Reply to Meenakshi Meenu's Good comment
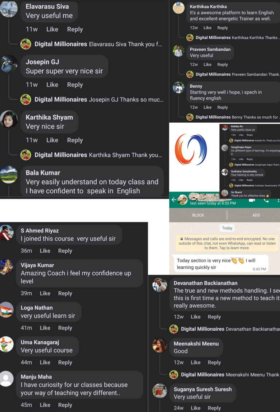 pos(214,362)
